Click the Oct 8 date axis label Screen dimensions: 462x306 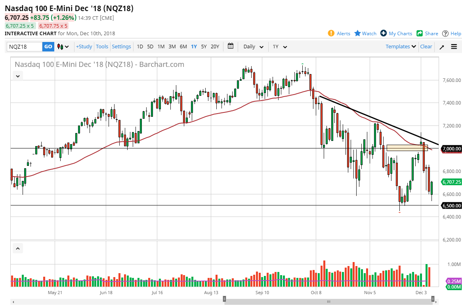(x=316, y=293)
